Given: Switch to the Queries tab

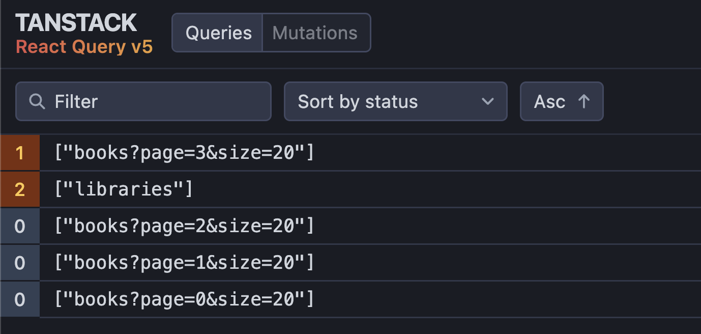Looking at the screenshot, I should 218,33.
